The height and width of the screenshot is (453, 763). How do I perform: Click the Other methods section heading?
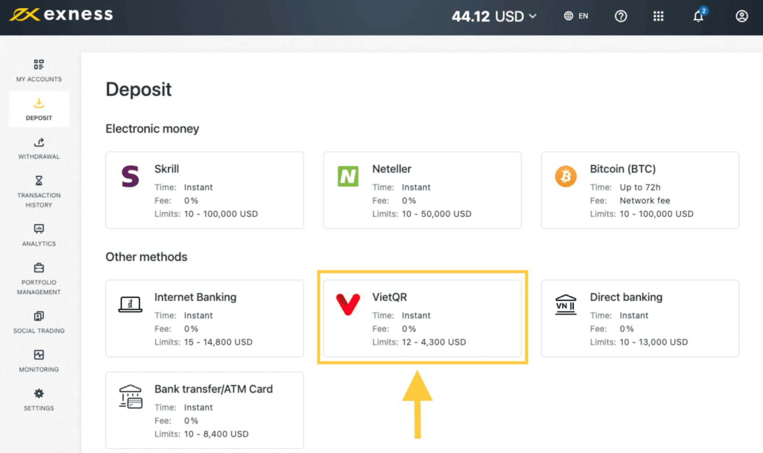(146, 257)
